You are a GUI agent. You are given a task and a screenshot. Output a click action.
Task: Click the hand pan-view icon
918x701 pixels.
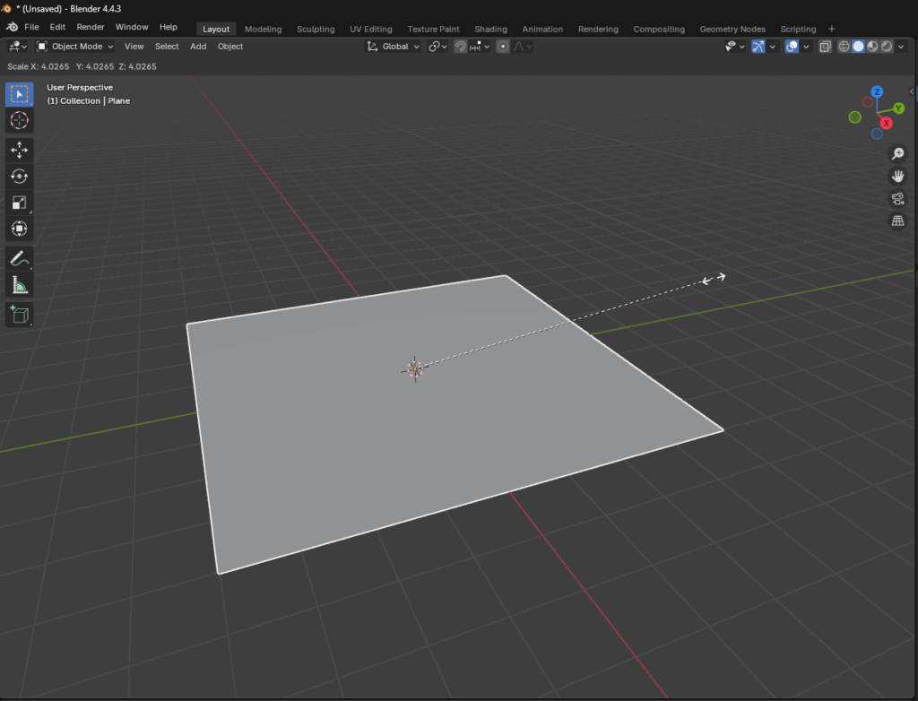(x=897, y=176)
